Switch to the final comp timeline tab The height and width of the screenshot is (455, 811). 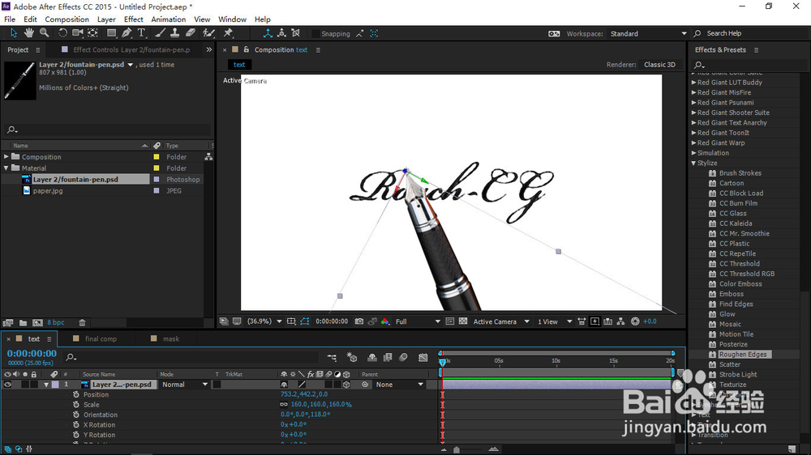[101, 338]
